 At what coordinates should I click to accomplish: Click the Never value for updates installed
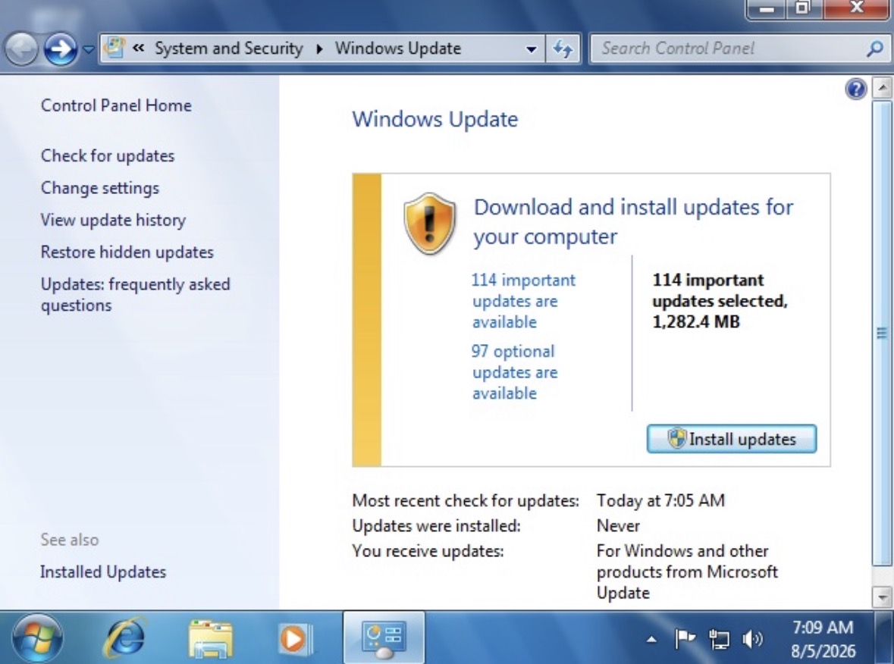tap(618, 525)
